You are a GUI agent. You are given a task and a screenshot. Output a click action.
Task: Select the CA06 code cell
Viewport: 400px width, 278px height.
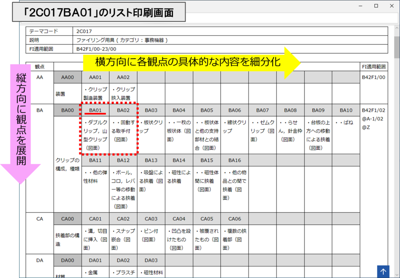(x=234, y=219)
